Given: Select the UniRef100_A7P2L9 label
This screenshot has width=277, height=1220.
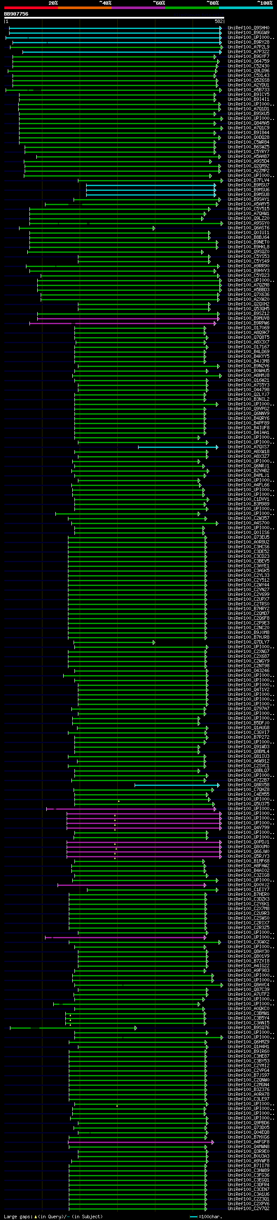Looking at the screenshot, I should [248, 47].
